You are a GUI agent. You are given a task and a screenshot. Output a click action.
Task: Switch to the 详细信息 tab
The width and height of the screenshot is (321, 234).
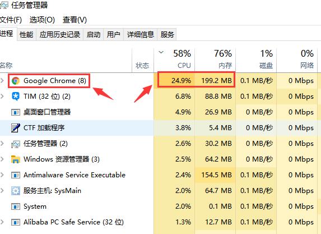[141, 34]
